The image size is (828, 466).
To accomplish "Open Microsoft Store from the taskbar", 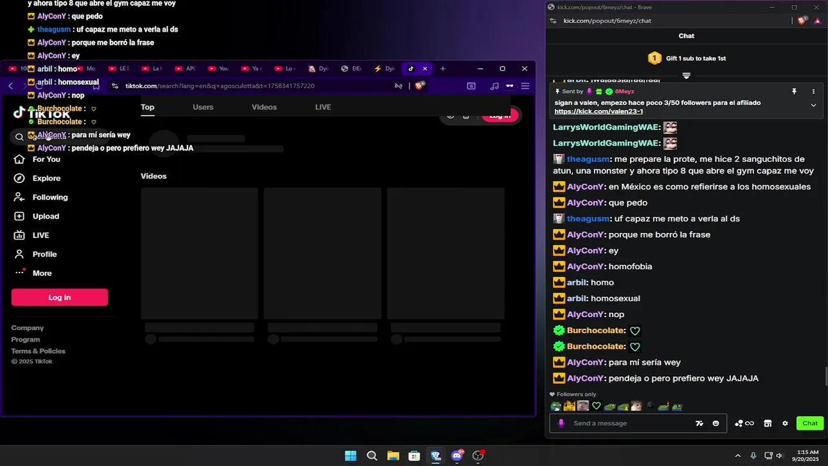I will click(x=415, y=456).
